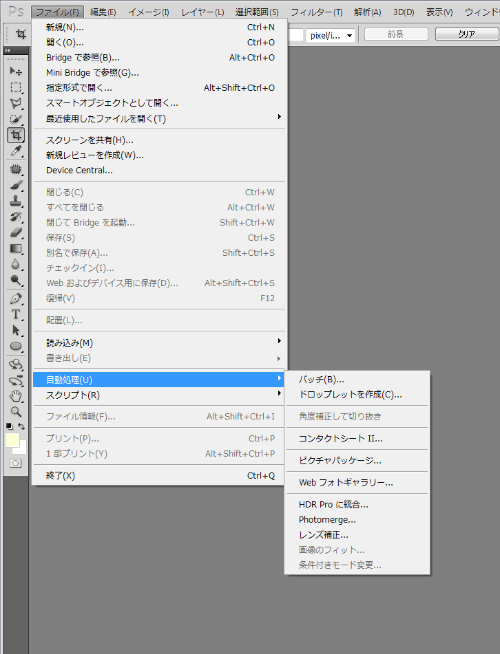The image size is (500, 654).
Task: Click Crop tool preset icon in options bar
Action: pos(21,34)
